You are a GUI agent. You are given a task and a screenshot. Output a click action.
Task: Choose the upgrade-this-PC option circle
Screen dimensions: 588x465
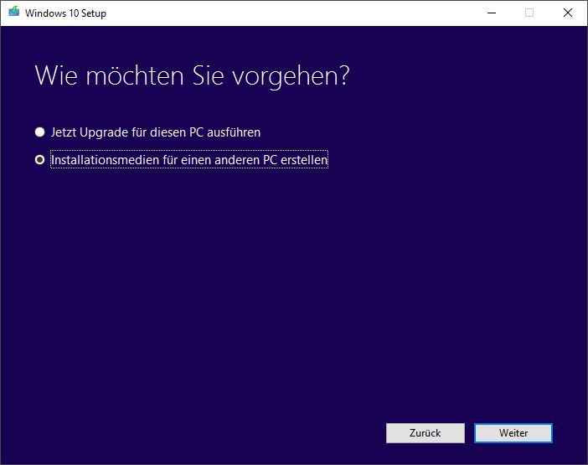click(x=39, y=132)
